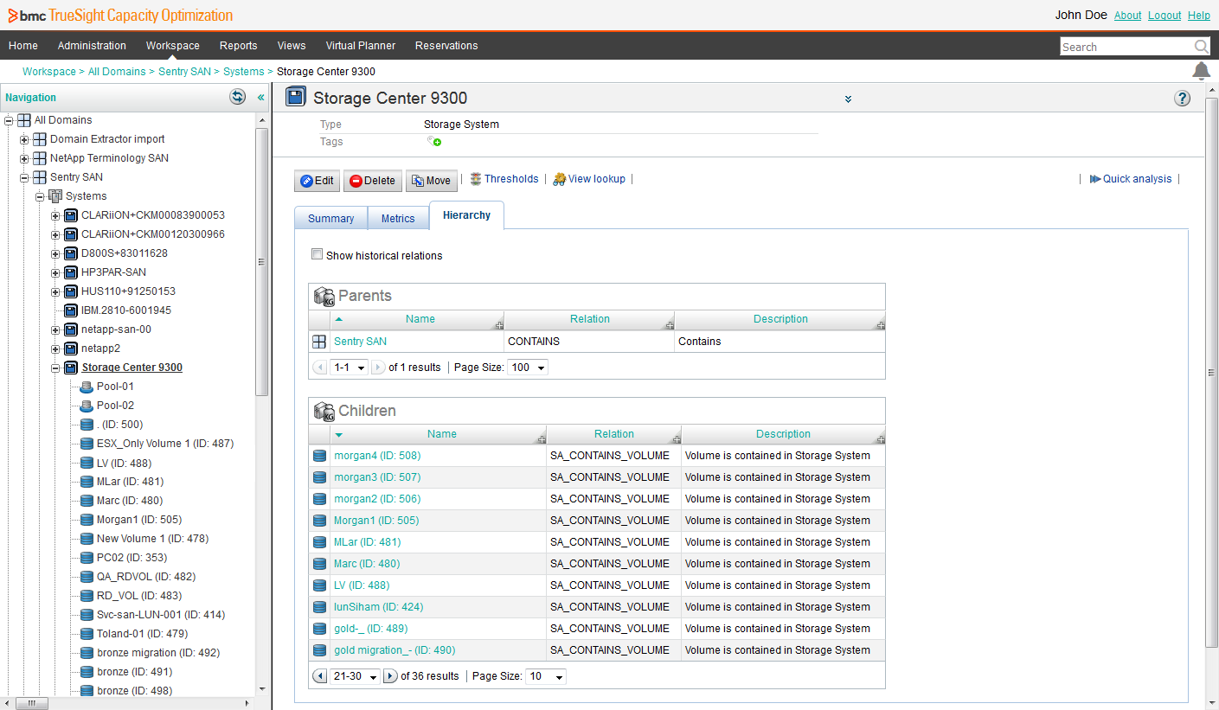Expand NetApp Terminology SAN node
1219x710 pixels.
coord(24,158)
